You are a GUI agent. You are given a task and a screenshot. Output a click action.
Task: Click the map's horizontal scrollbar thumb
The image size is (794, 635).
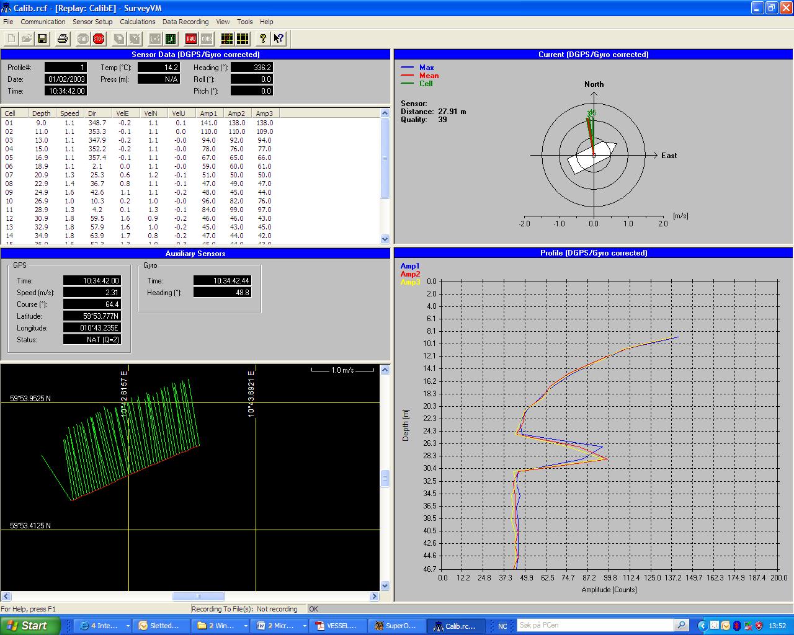tap(198, 597)
